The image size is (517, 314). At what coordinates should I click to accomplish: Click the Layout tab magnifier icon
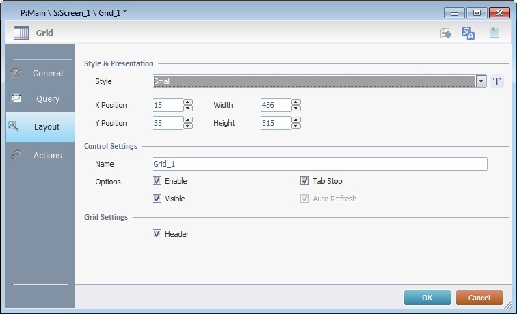click(x=14, y=126)
